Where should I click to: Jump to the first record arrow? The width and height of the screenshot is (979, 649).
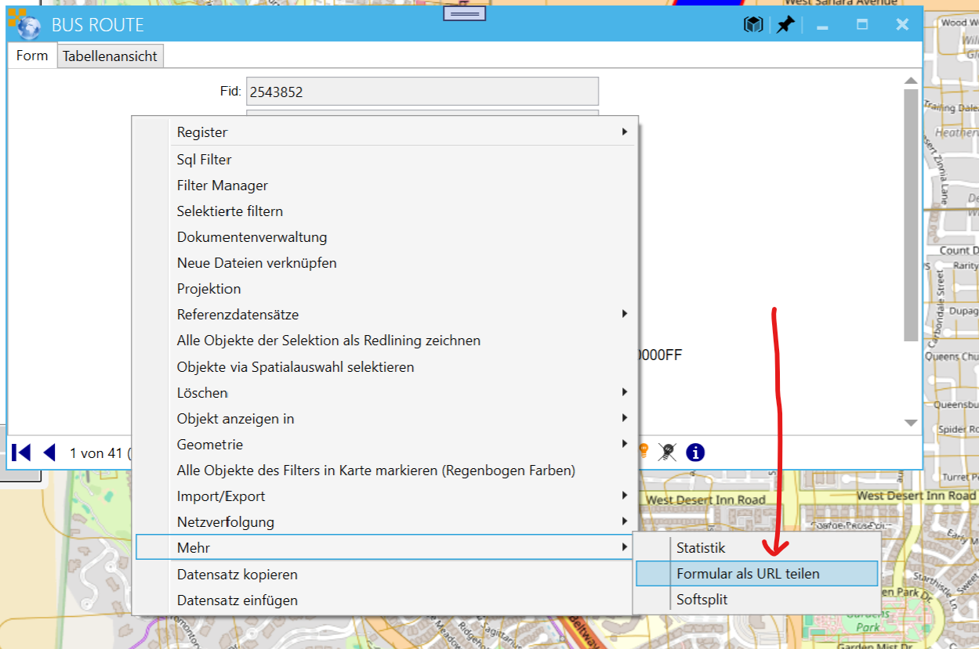[x=21, y=452]
